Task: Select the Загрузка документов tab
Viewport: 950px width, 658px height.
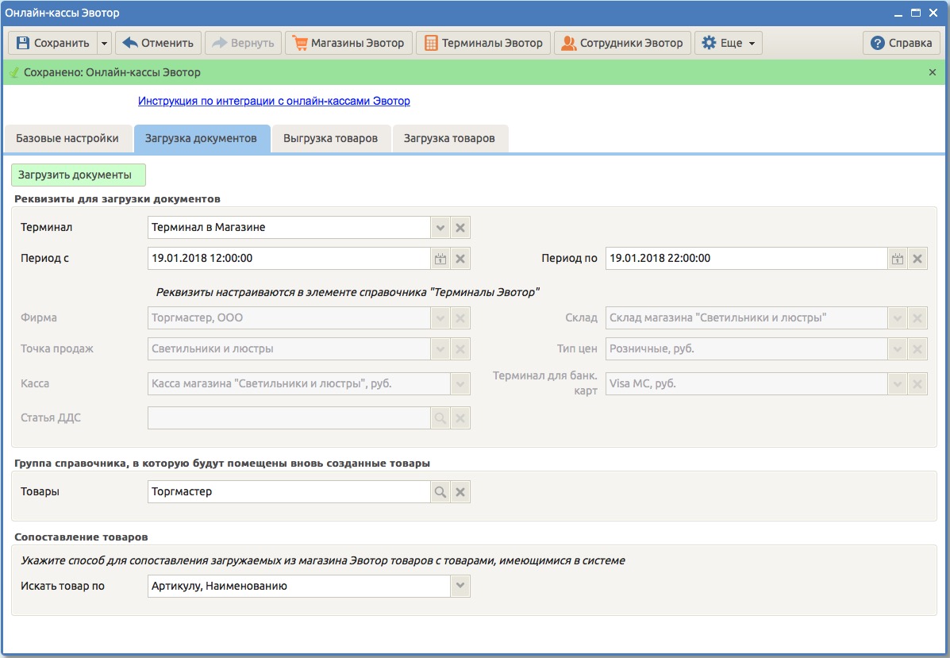Action: point(201,139)
